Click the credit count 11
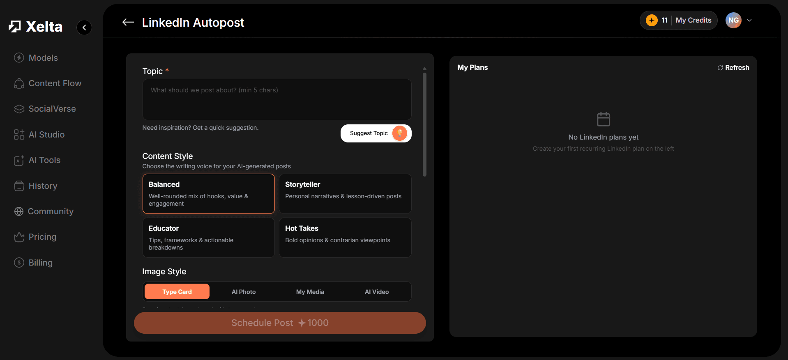 664,20
